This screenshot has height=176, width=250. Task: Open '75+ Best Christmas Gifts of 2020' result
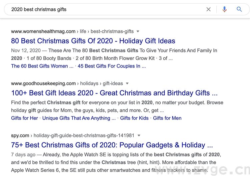112,145
